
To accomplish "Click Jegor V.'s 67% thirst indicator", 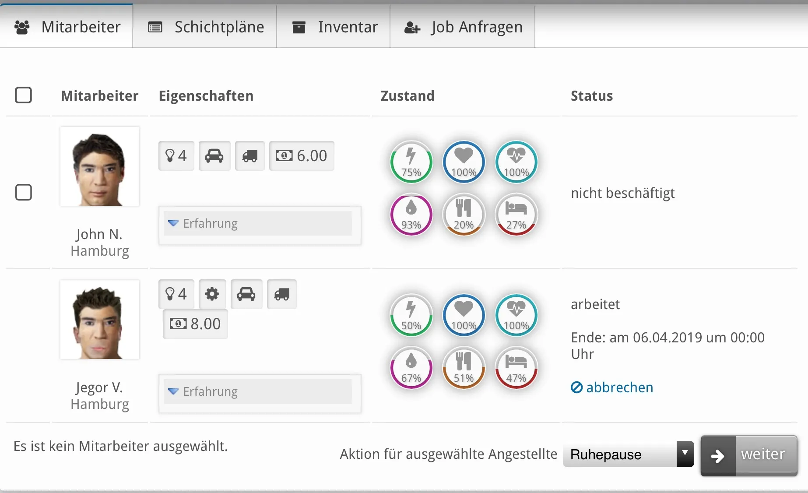I will click(411, 368).
